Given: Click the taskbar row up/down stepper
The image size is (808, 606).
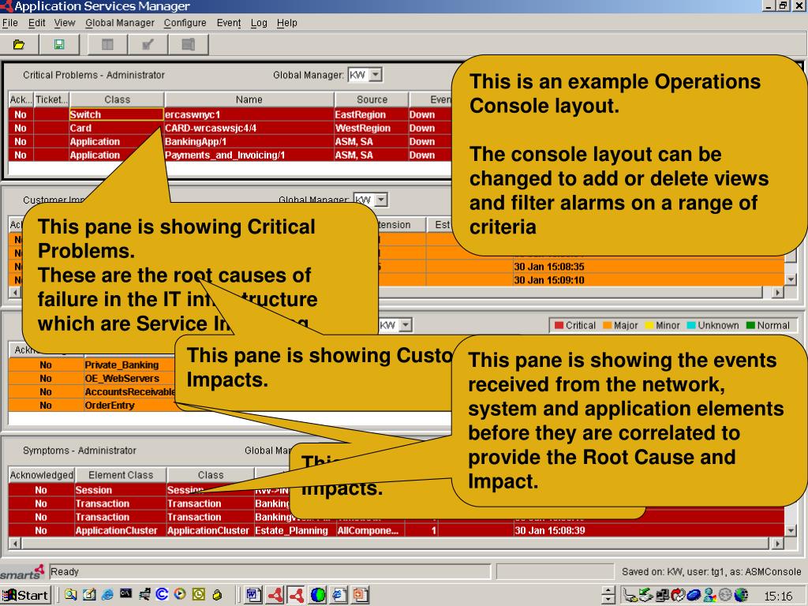Looking at the screenshot, I should click(x=608, y=595).
